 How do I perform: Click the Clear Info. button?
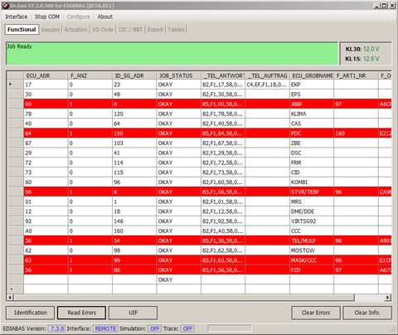[367, 313]
